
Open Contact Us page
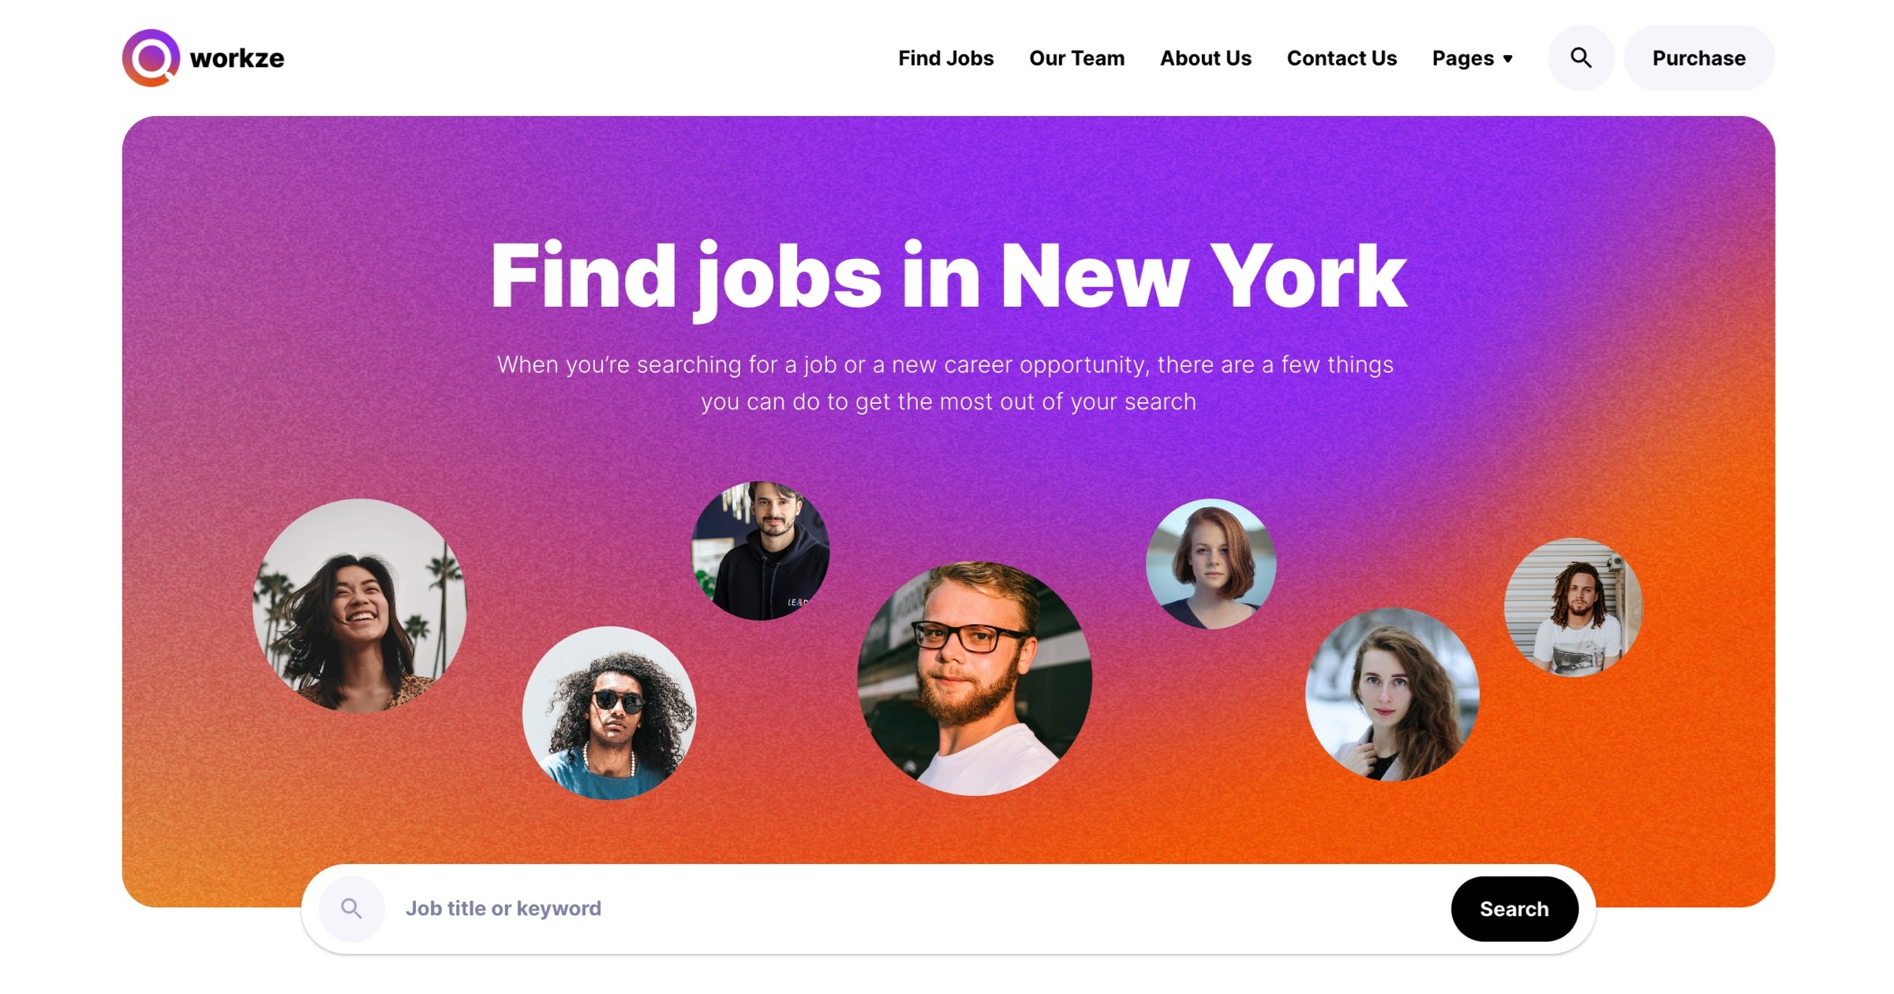click(x=1342, y=56)
